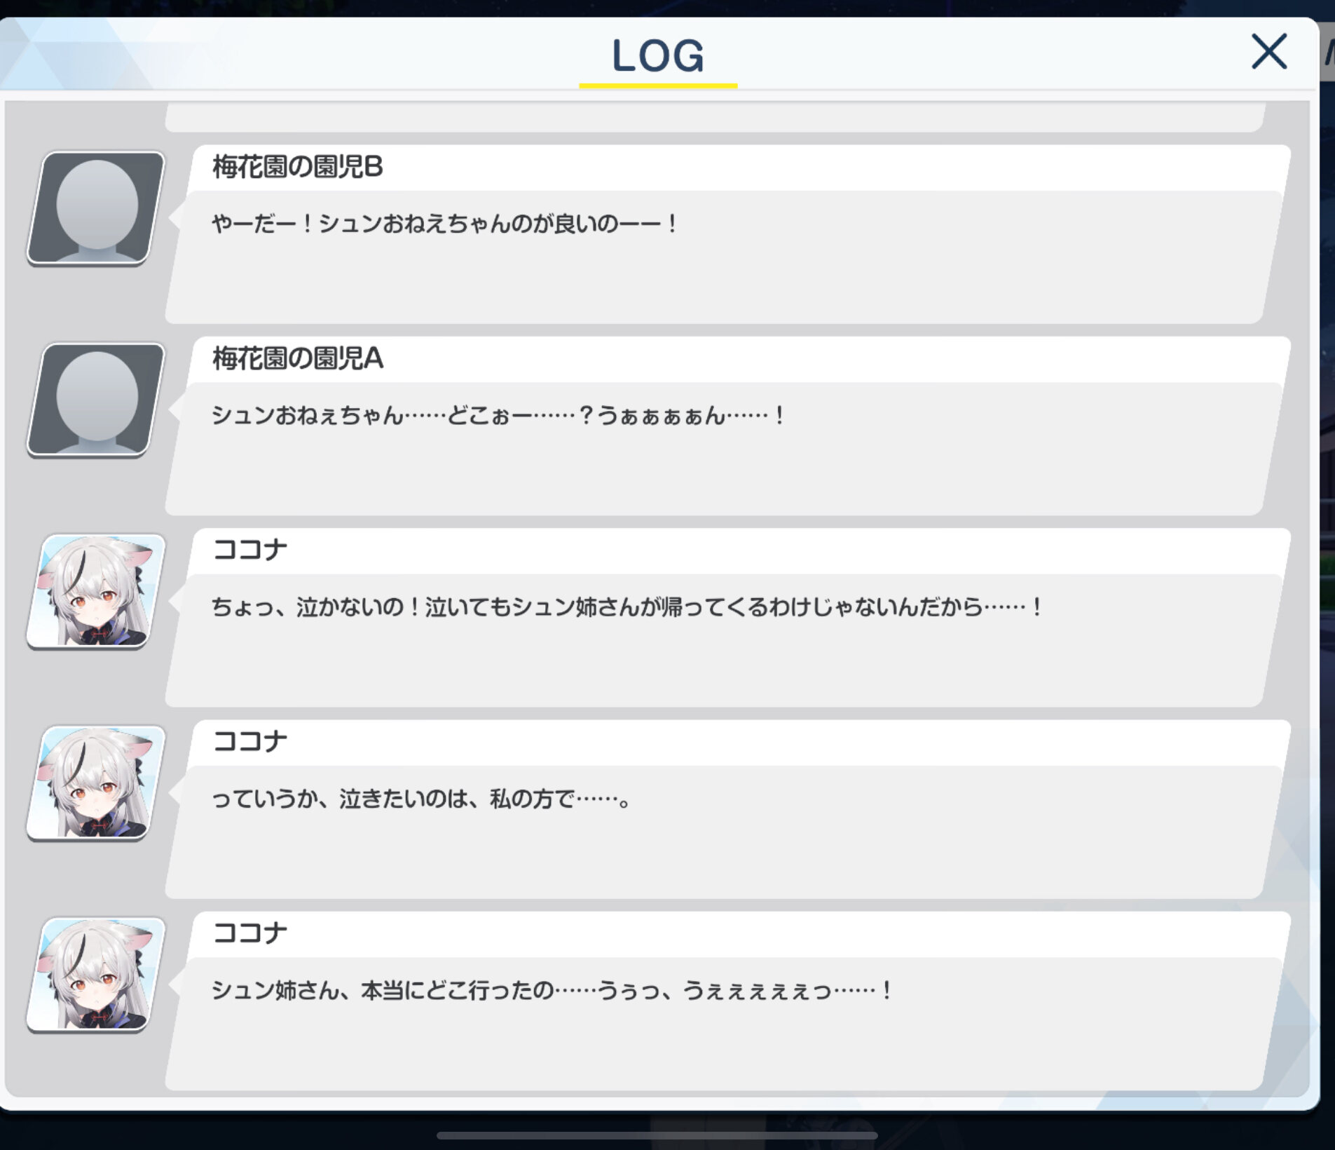The width and height of the screenshot is (1335, 1150).
Task: Click the first ココナ name label
Action: click(249, 550)
